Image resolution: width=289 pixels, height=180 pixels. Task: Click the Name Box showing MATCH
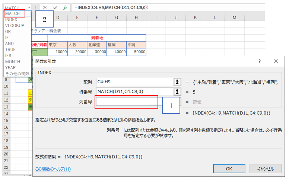coord(15,7)
